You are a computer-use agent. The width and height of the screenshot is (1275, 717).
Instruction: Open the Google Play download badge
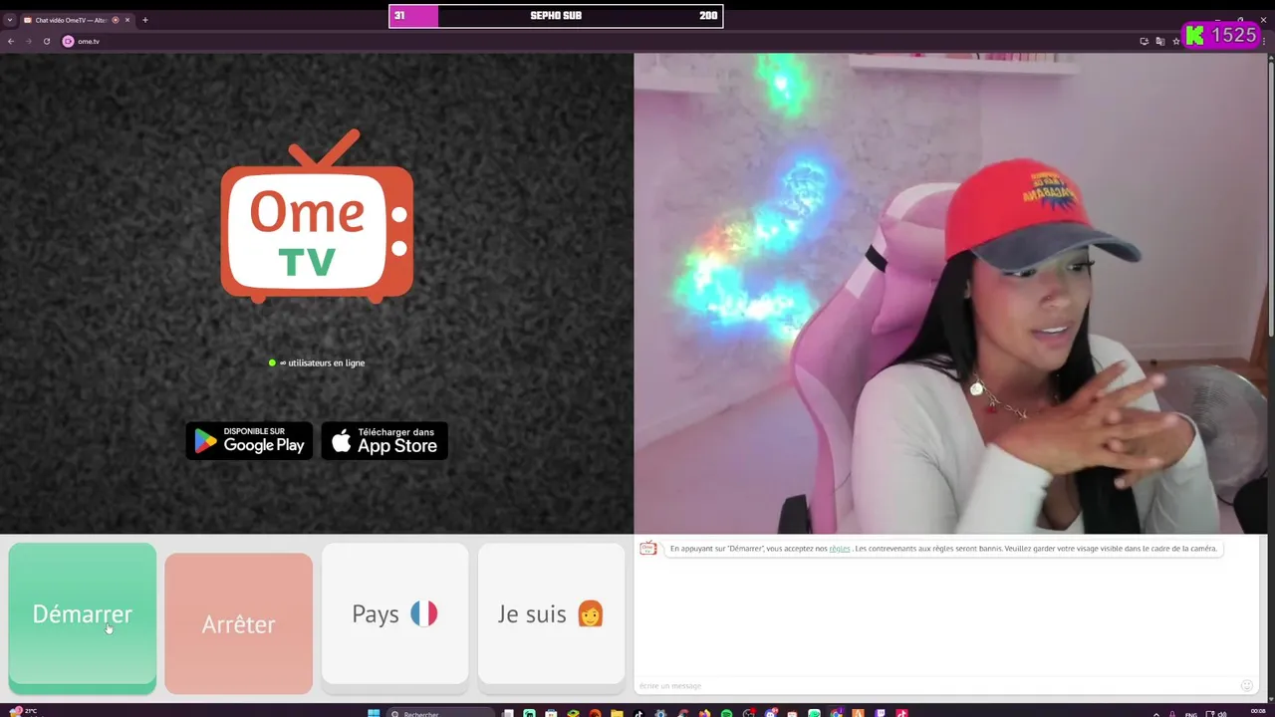pos(249,441)
